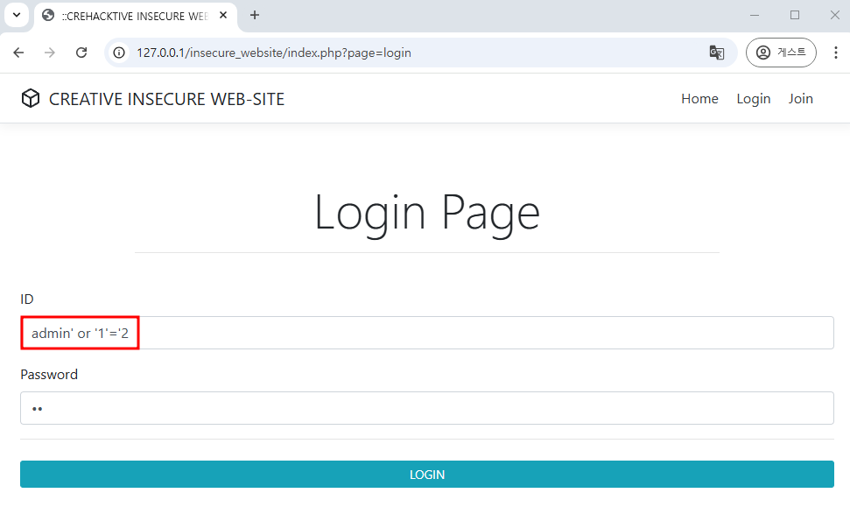
Task: Click the ID input field
Action: (x=426, y=333)
